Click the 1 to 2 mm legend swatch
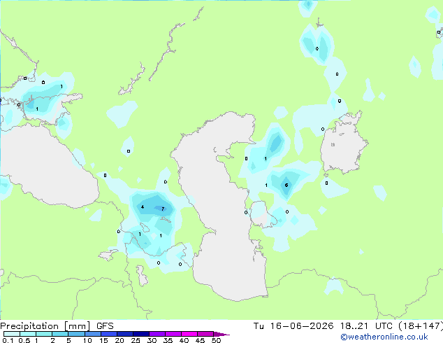Screen dimensions: 443x343 [x=44, y=334]
